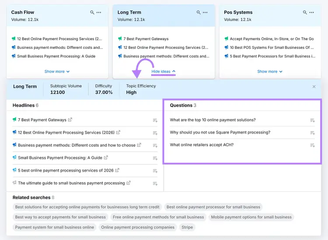The height and width of the screenshot is (240, 328).
Task: Click megaphone icon beside '7 Best Payment Gateways' in Headlines
Action: coord(14,120)
